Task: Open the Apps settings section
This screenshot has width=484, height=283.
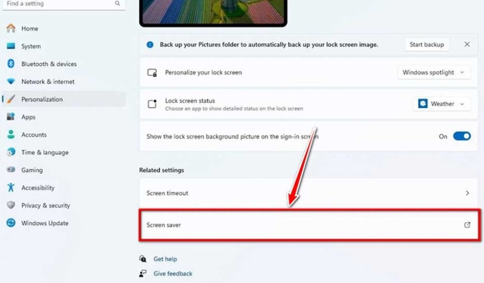Action: (x=28, y=117)
